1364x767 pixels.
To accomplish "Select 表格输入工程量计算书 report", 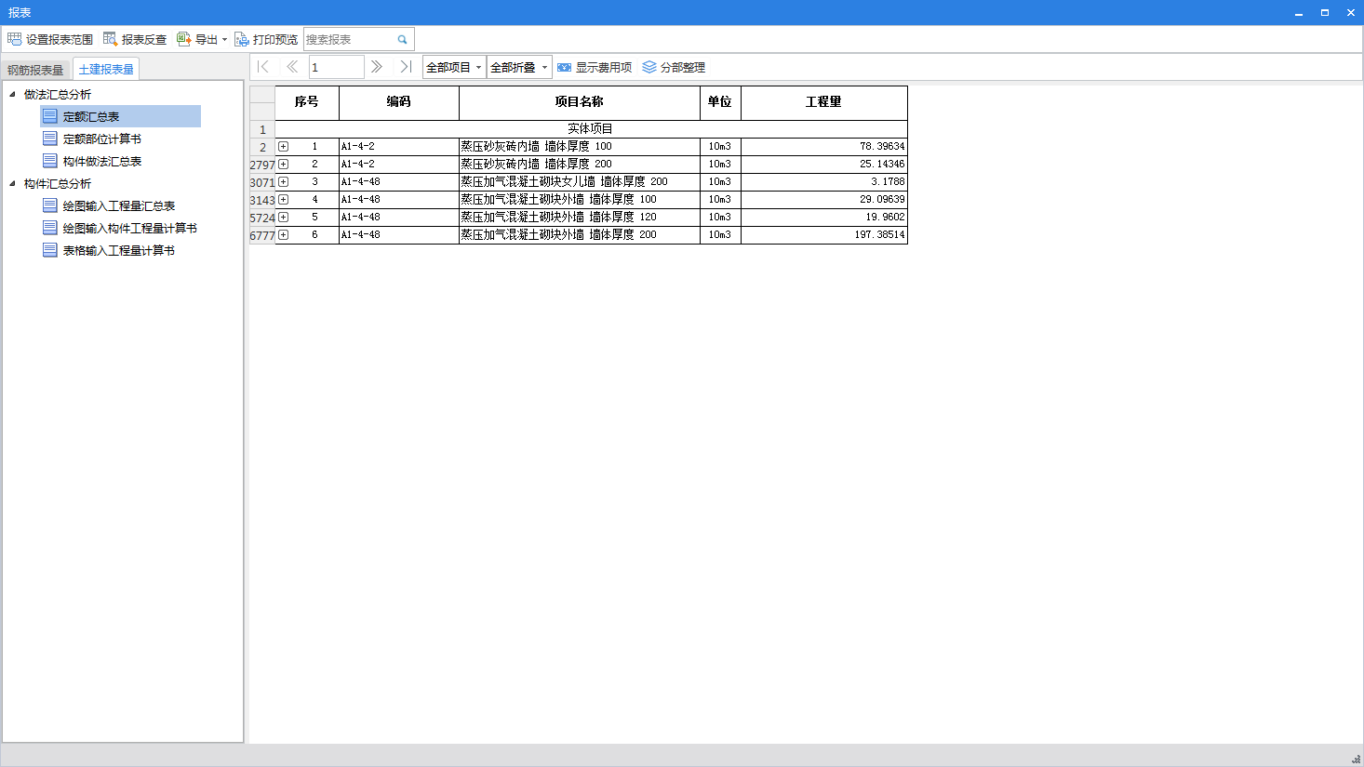I will click(x=119, y=250).
